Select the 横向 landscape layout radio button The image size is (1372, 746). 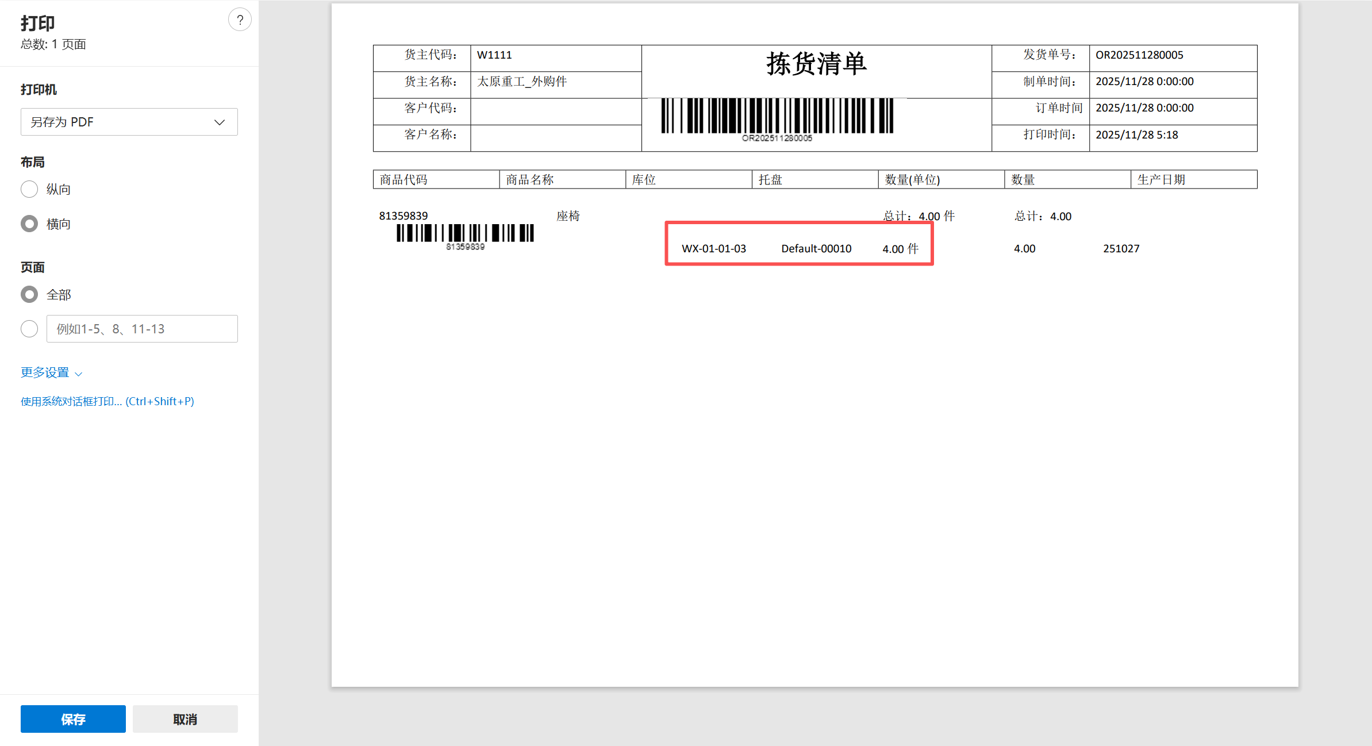tap(29, 224)
